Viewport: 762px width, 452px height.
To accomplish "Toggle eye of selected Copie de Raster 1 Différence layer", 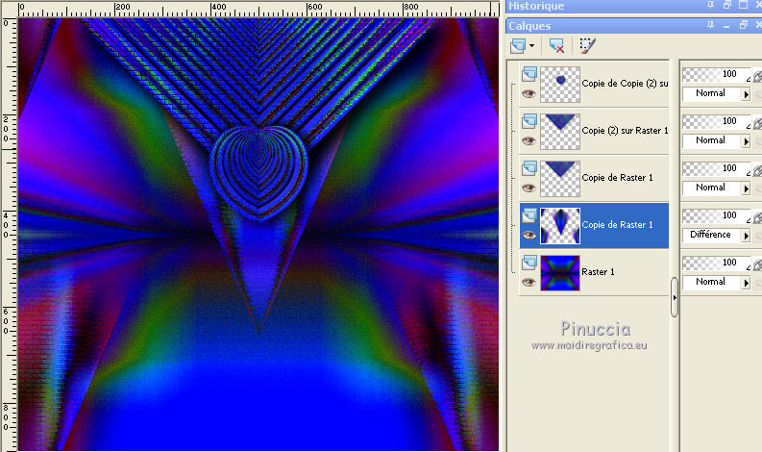I will pos(528,235).
